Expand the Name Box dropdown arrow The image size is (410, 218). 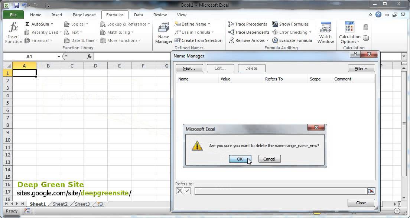click(x=59, y=57)
